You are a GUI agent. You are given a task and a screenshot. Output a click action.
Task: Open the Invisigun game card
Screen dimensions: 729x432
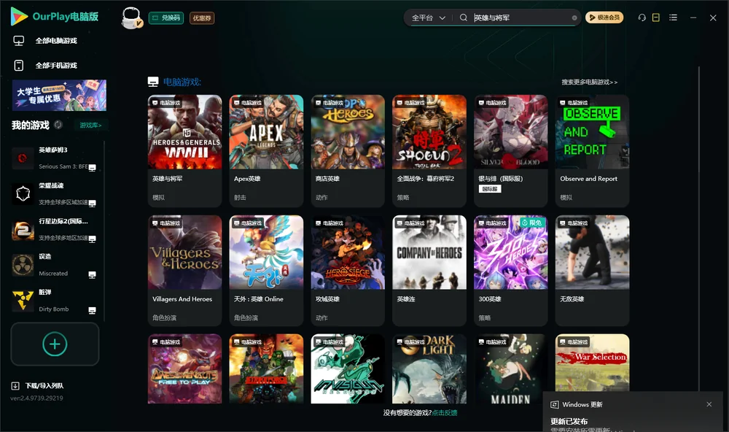[x=348, y=369]
